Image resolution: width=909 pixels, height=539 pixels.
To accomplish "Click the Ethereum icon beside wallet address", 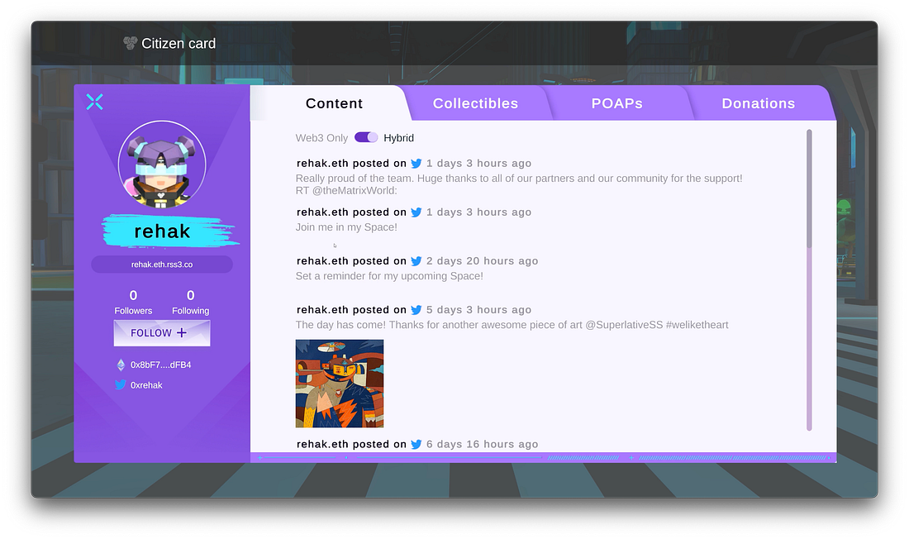I will click(x=121, y=365).
